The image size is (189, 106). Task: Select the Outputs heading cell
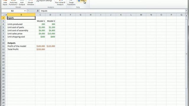click(x=21, y=43)
